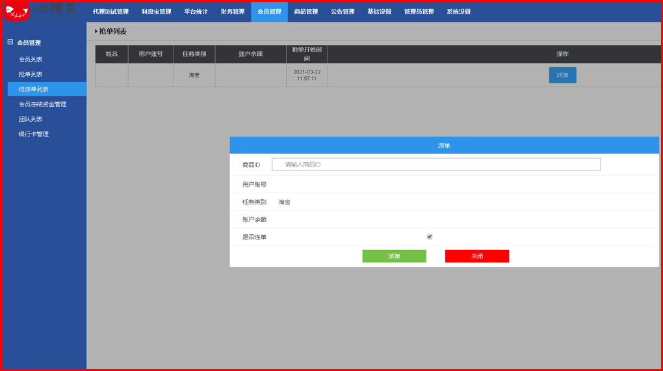Click the blue 派单 button in table row

(x=562, y=76)
